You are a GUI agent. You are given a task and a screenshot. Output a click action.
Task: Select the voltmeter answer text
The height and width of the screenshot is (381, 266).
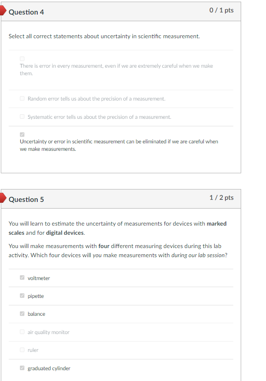39,278
